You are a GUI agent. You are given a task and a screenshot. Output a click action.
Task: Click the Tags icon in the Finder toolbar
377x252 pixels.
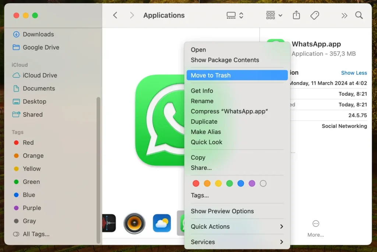click(x=315, y=15)
